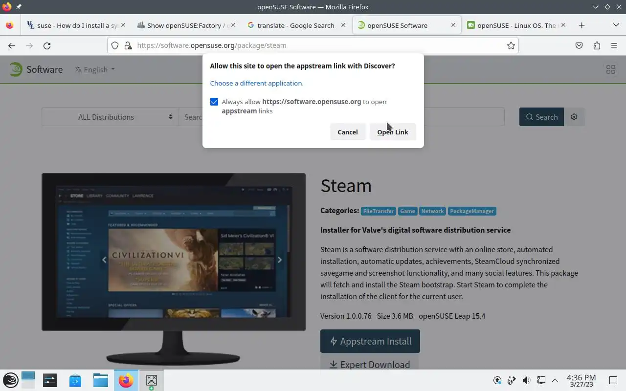626x391 pixels.
Task: Show previous screenshot with left carousel arrow
Action: (104, 260)
